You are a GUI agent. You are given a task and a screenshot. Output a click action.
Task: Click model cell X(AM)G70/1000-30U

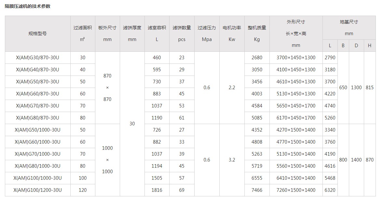coord(37,154)
